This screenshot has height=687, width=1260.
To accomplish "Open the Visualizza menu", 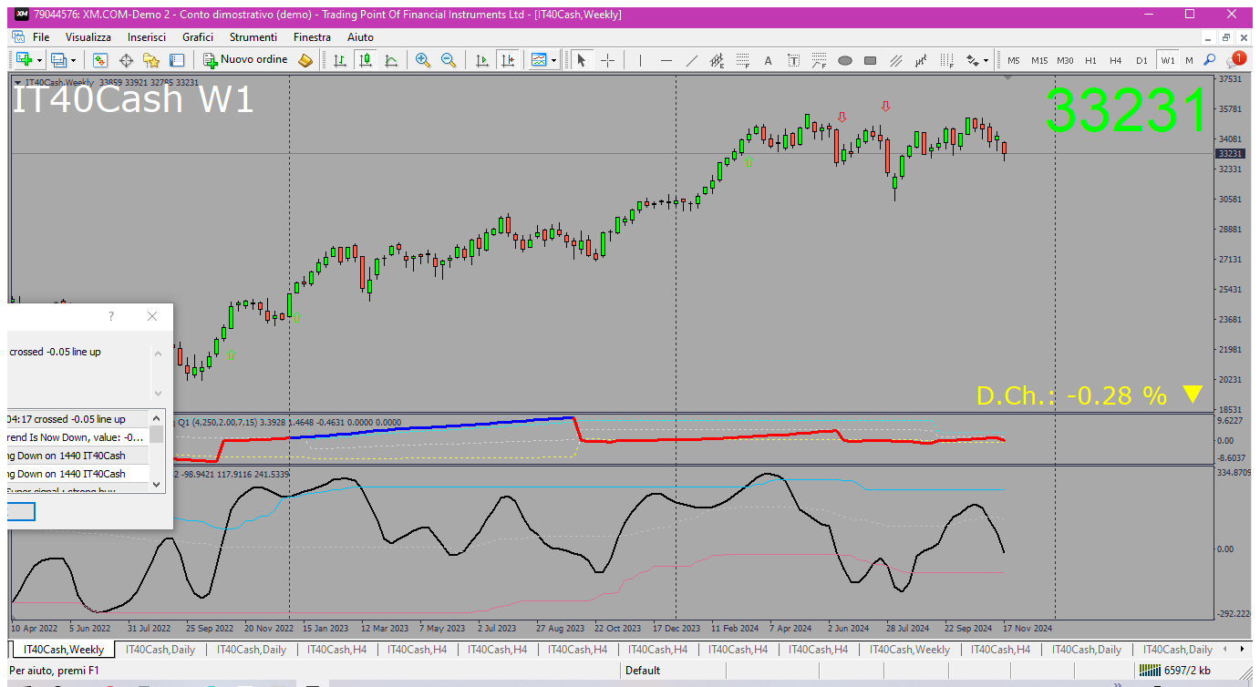I will point(88,37).
